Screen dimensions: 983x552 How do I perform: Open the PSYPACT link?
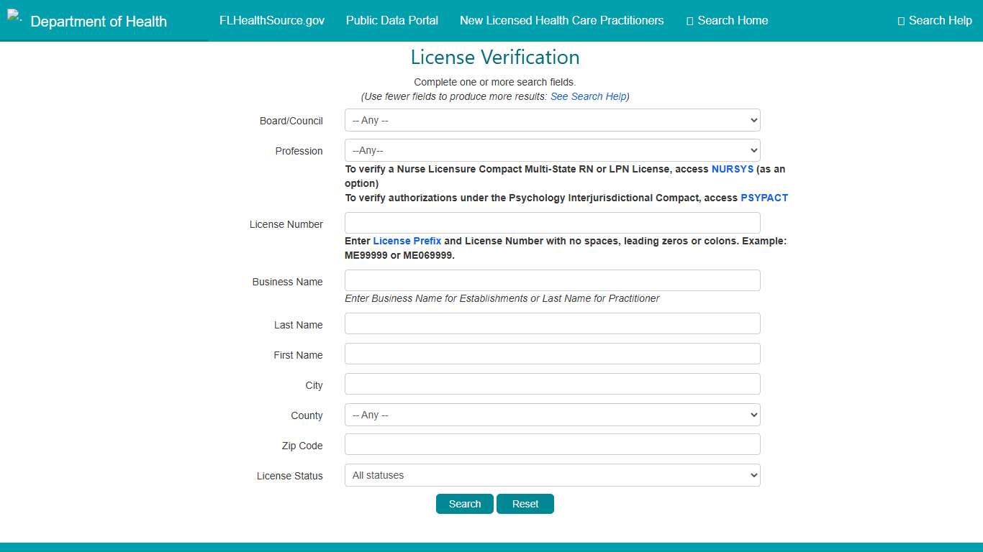[x=764, y=198]
